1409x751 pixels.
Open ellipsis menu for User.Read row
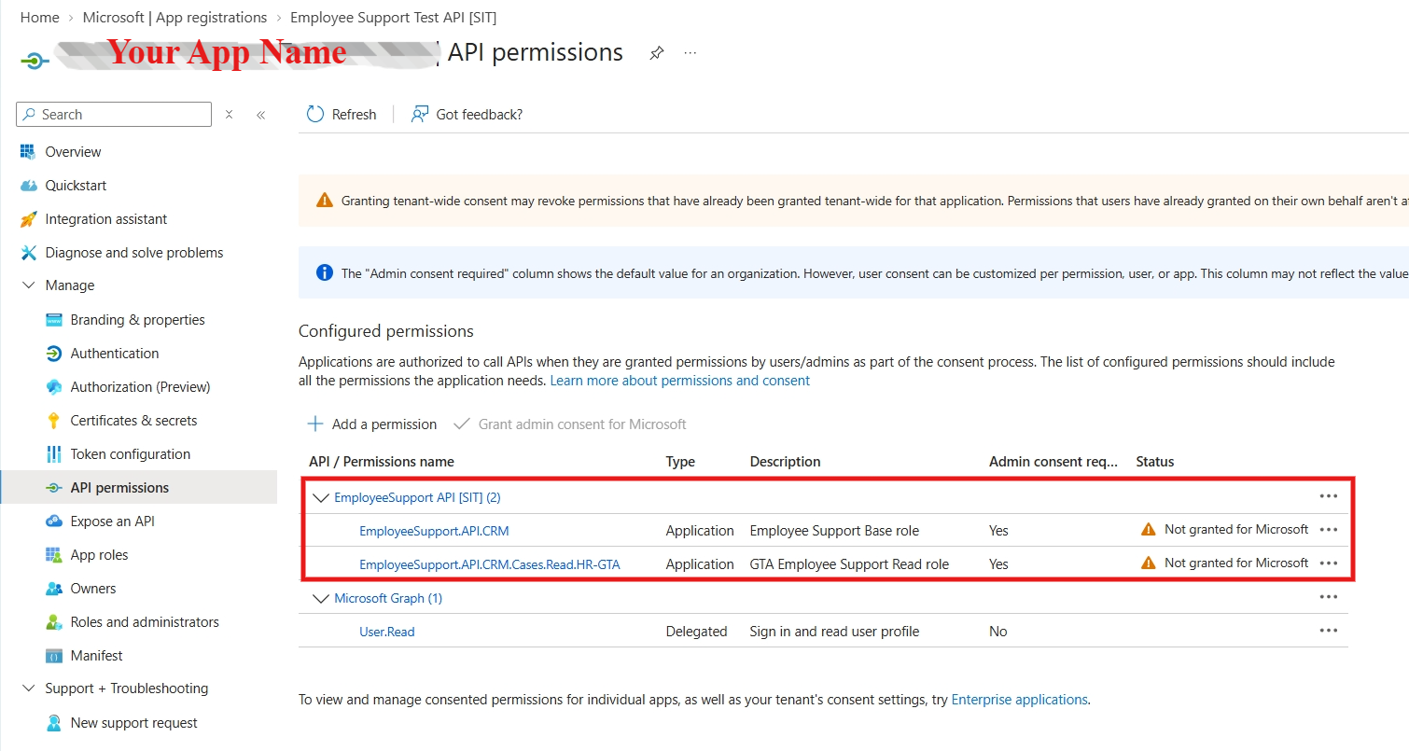[x=1329, y=631]
